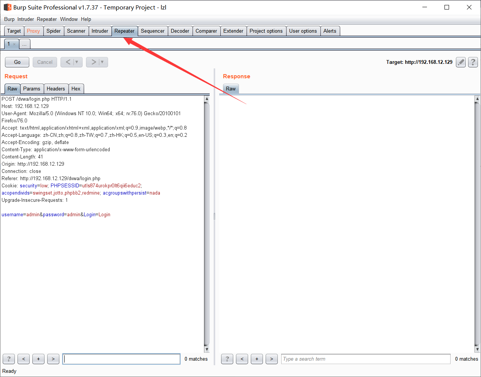Click the PHPSESSID cookie value

pos(111,185)
